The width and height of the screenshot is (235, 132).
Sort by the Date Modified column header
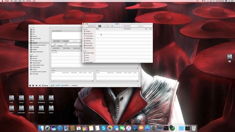pyautogui.click(x=127, y=29)
